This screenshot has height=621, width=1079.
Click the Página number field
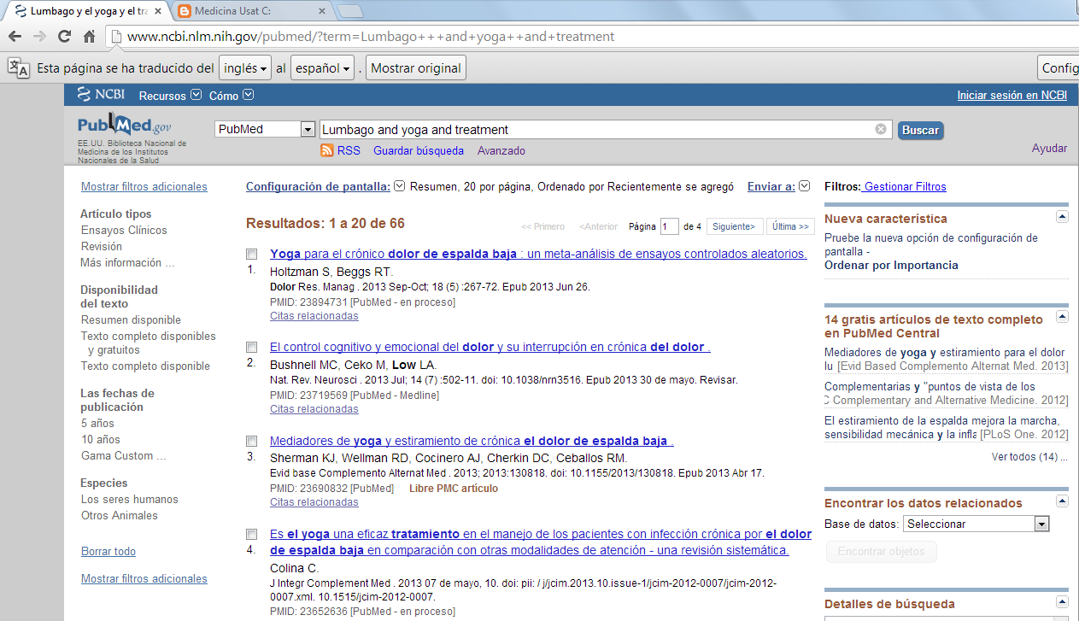pyautogui.click(x=669, y=226)
